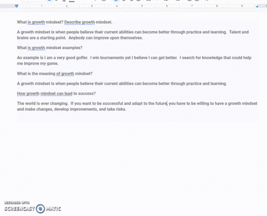Screen dimensions: 267x216
Task: Click the word "Describe" in the first heading
Action: [72, 22]
